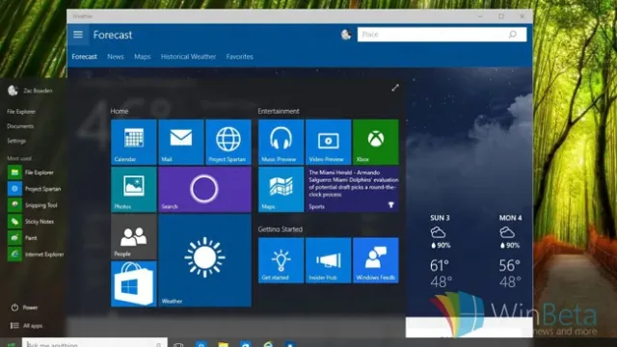
Task: Switch to the Maps tab
Action: tap(142, 57)
